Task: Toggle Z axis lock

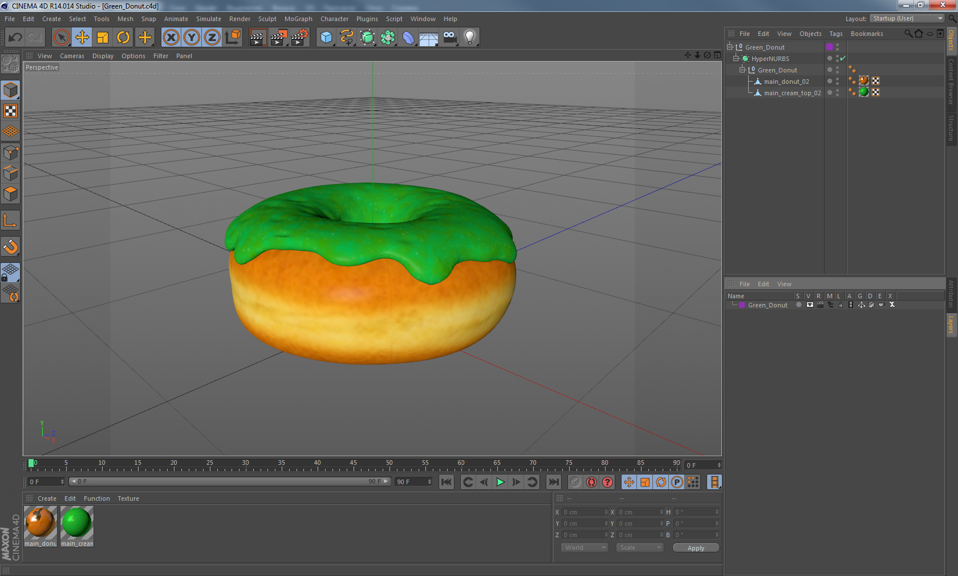Action: tap(212, 38)
